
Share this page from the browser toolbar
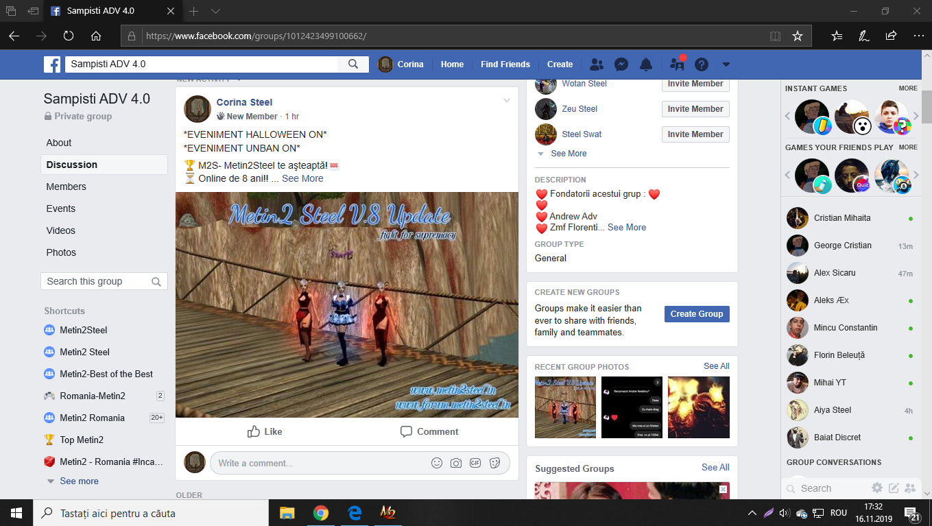(x=891, y=36)
